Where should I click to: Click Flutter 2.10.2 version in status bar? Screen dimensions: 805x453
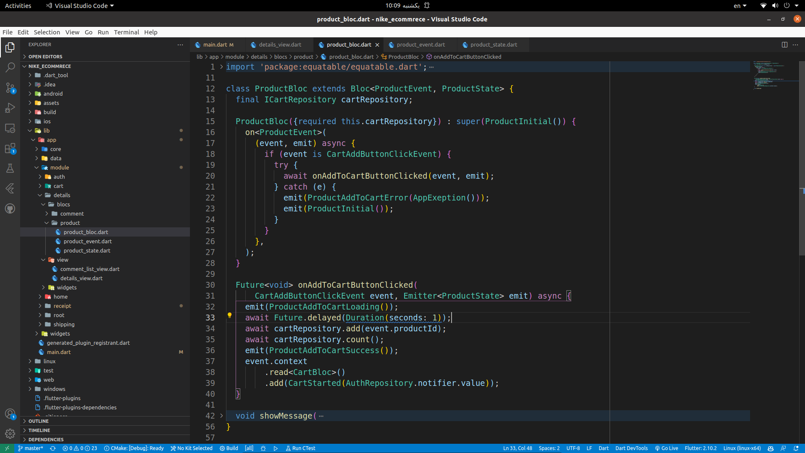click(x=701, y=448)
